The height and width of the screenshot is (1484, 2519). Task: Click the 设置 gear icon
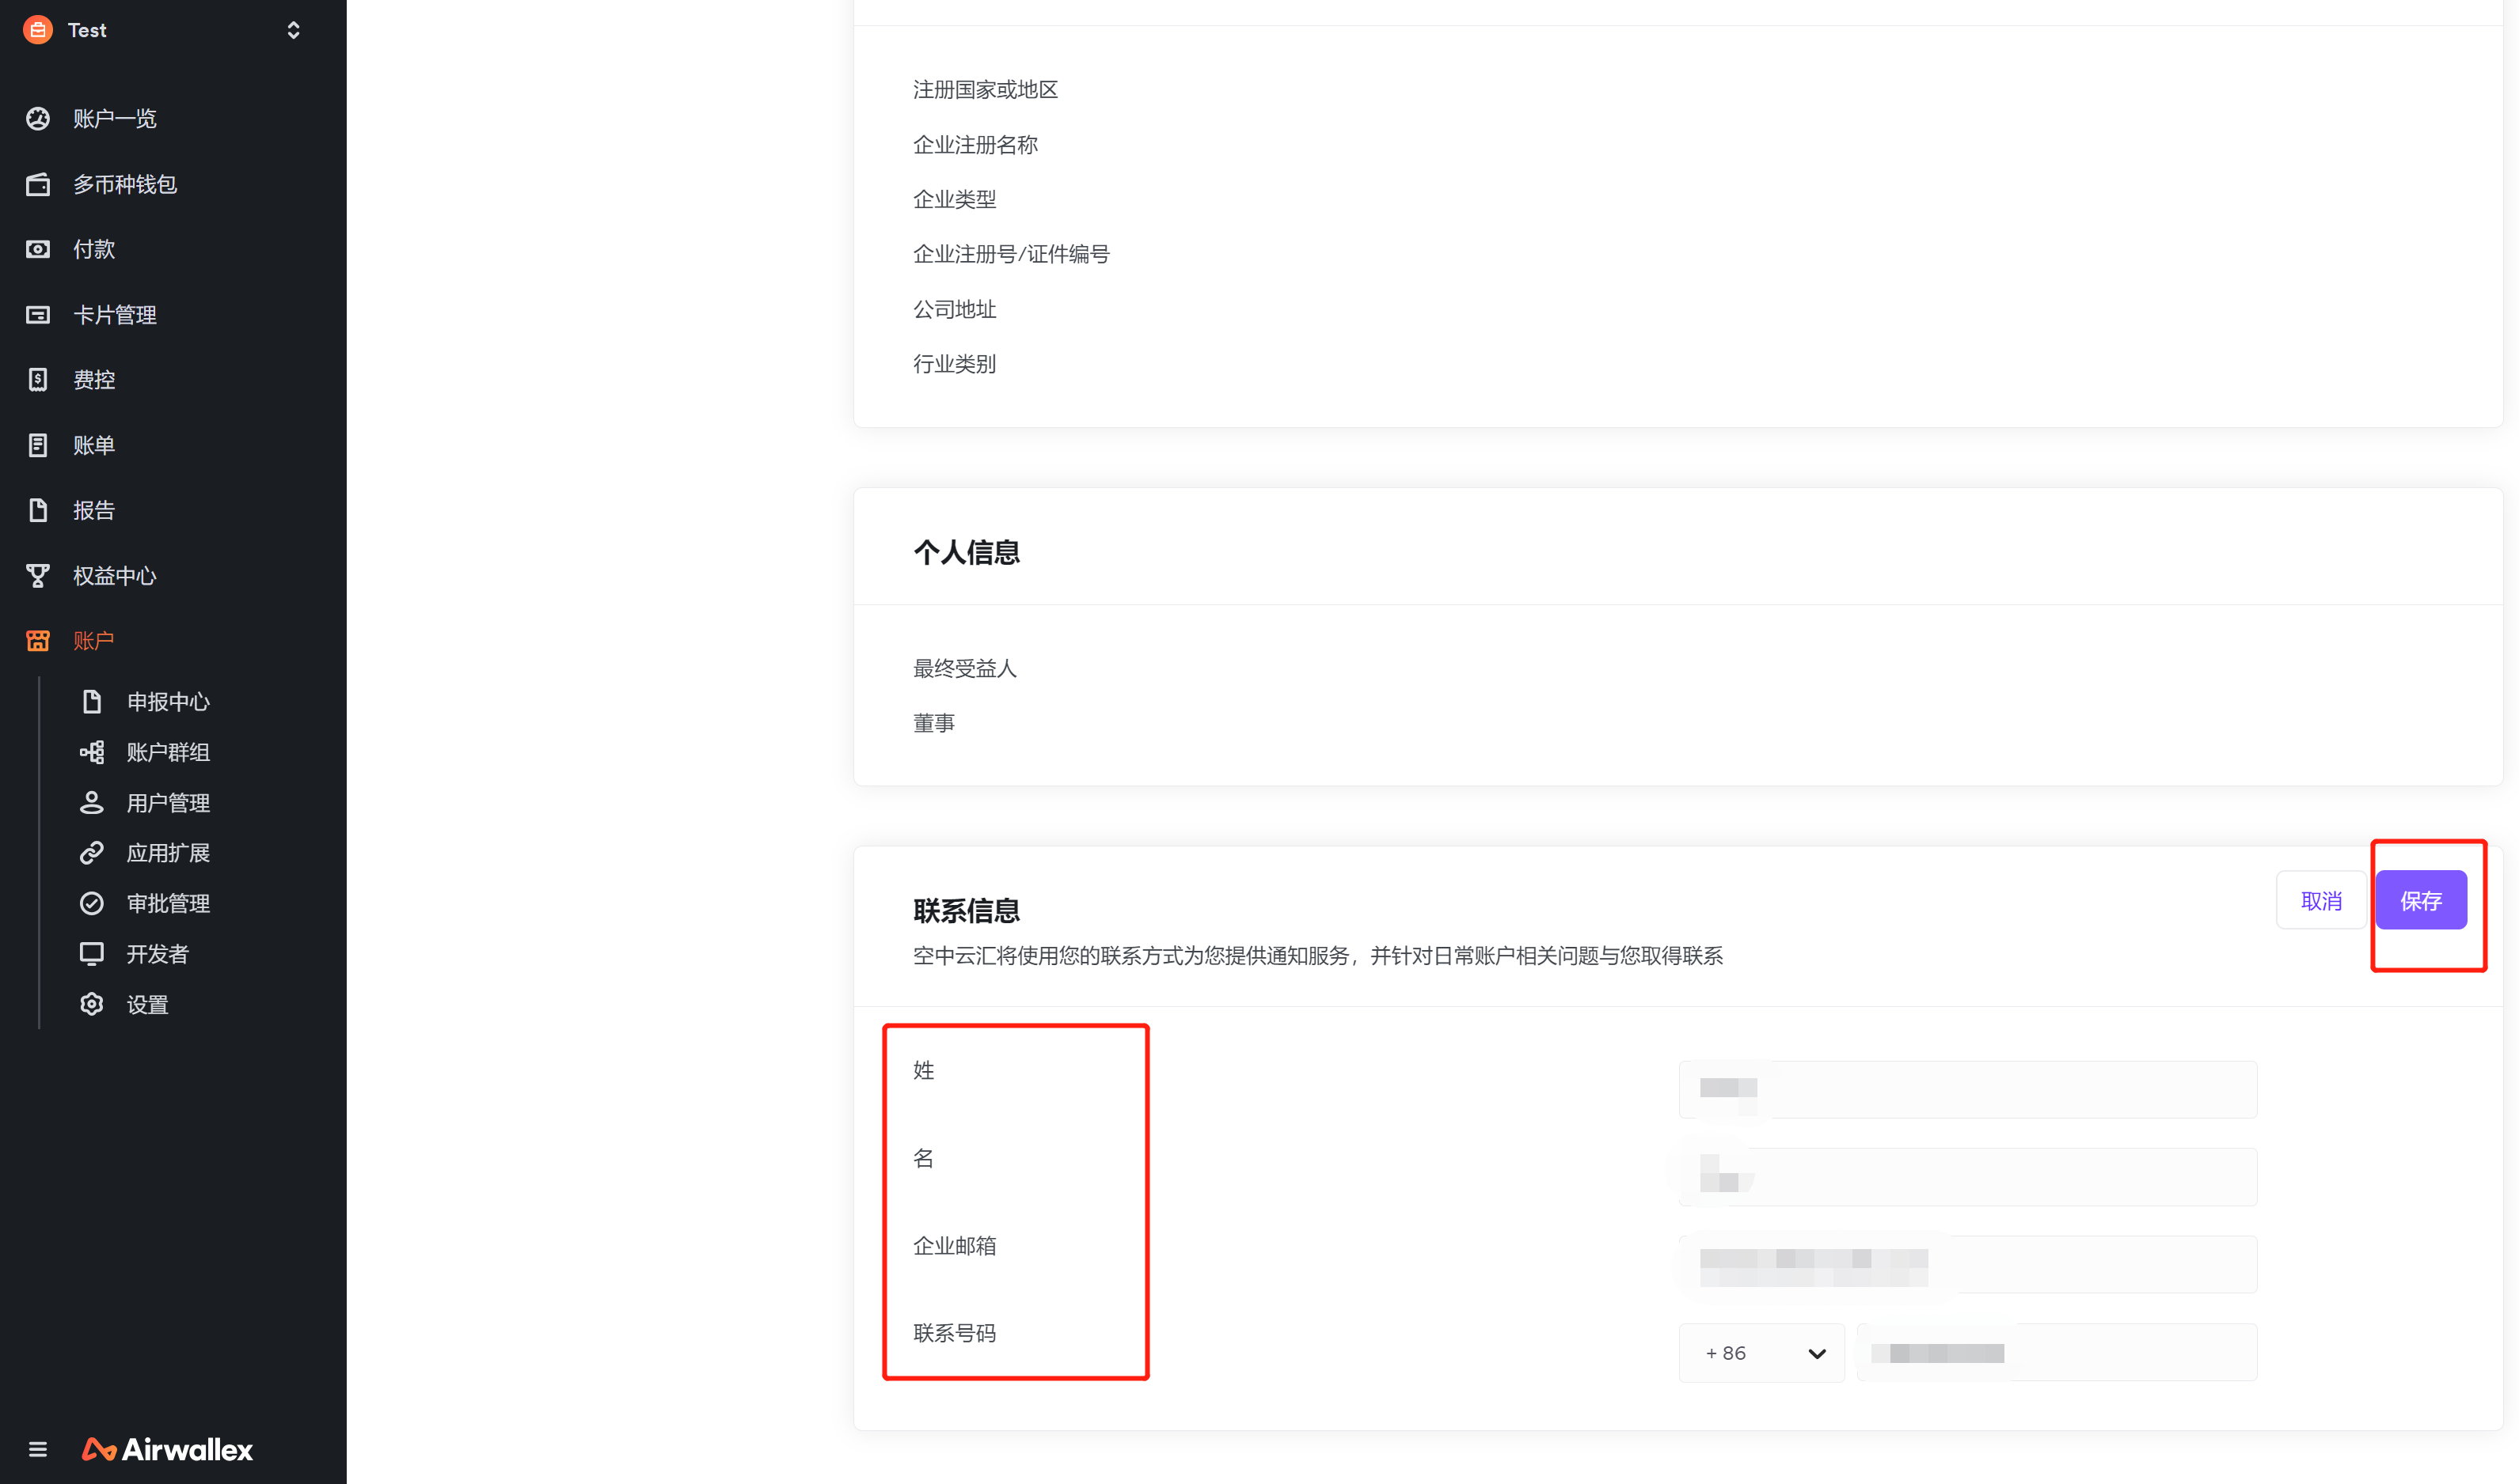click(92, 1004)
